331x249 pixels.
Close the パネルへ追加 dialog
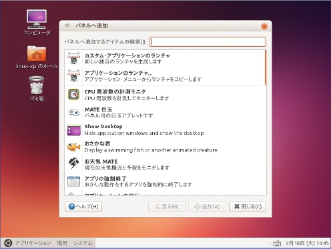point(264,26)
